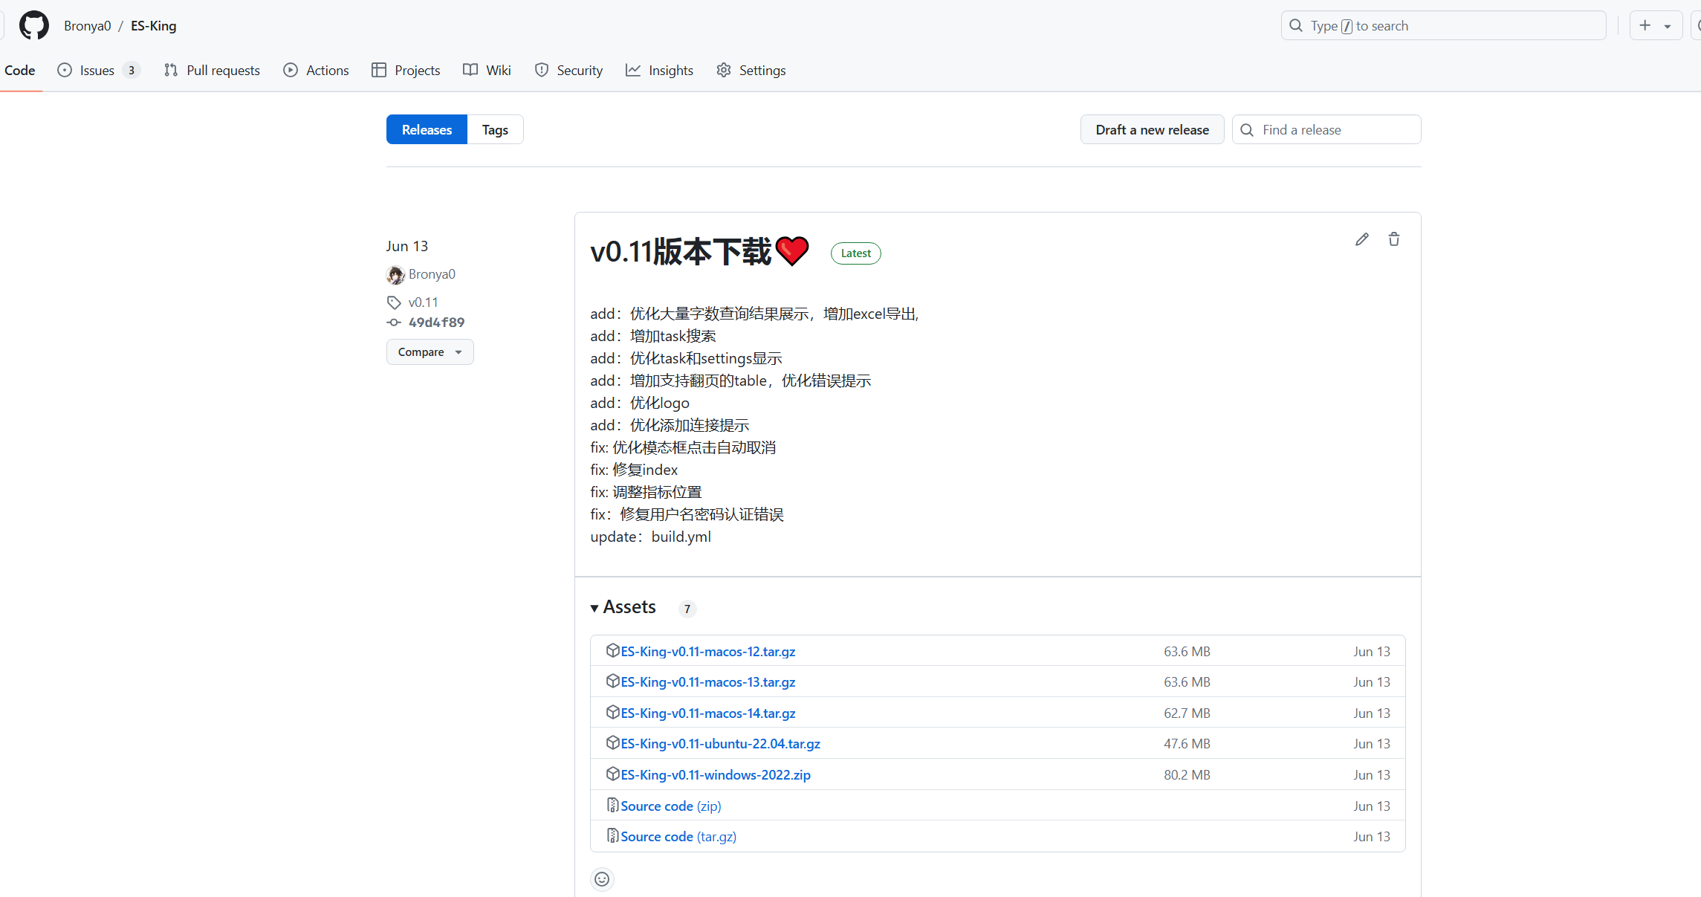Screen dimensions: 1701x897
Task: Open commit 49d4f89
Action: 436,323
